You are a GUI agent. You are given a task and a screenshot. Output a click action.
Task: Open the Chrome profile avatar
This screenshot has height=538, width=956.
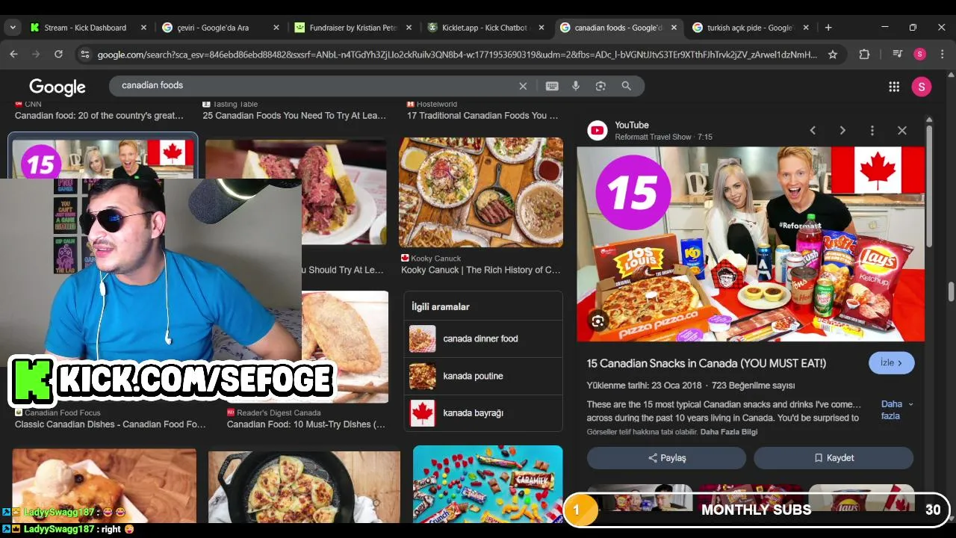[x=920, y=55]
